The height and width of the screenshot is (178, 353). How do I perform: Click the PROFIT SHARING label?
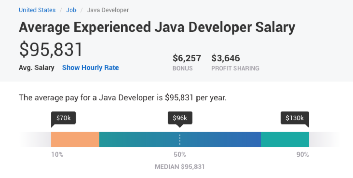[235, 68]
